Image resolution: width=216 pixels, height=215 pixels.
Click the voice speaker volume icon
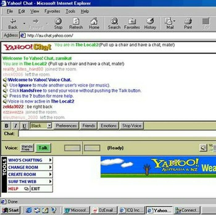point(203,148)
